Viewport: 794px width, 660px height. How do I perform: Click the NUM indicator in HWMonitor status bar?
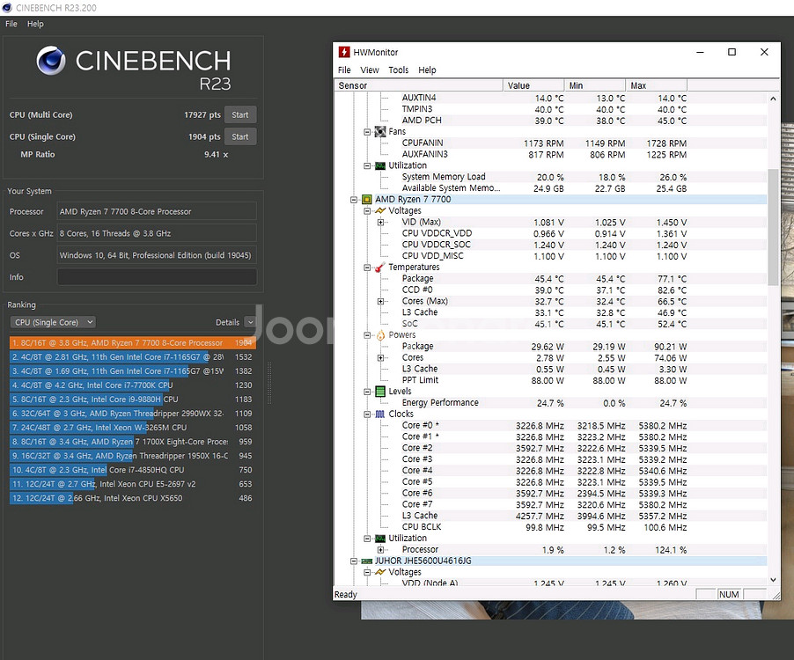pos(729,594)
